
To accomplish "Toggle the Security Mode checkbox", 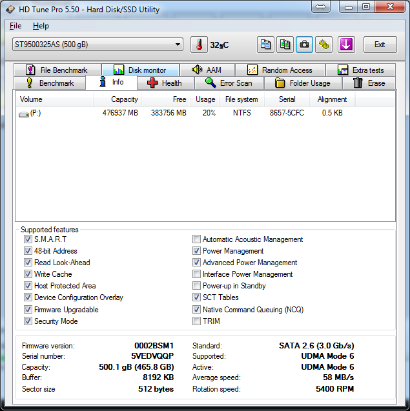I will click(28, 321).
